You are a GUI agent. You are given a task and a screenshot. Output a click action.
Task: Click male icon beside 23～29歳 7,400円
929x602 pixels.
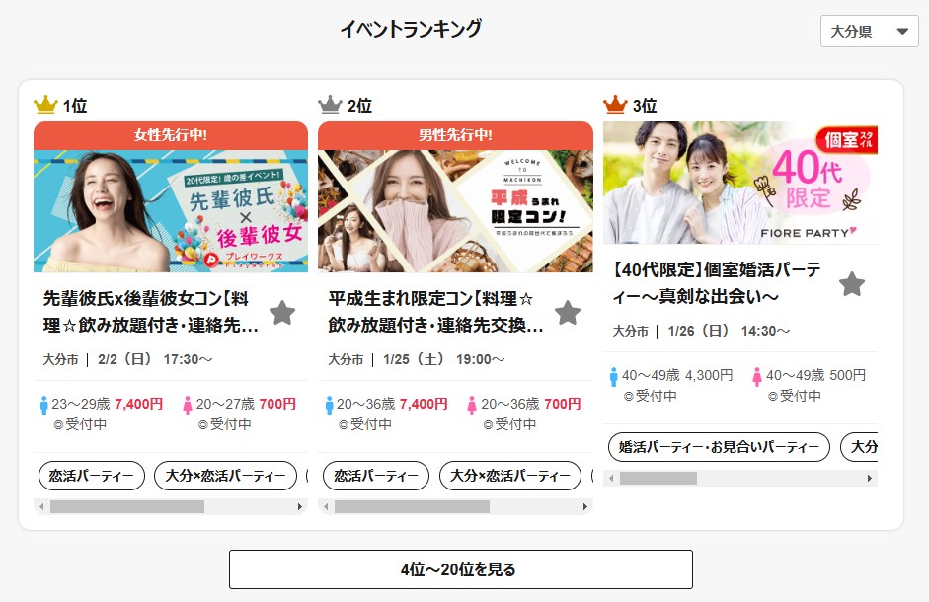[43, 406]
